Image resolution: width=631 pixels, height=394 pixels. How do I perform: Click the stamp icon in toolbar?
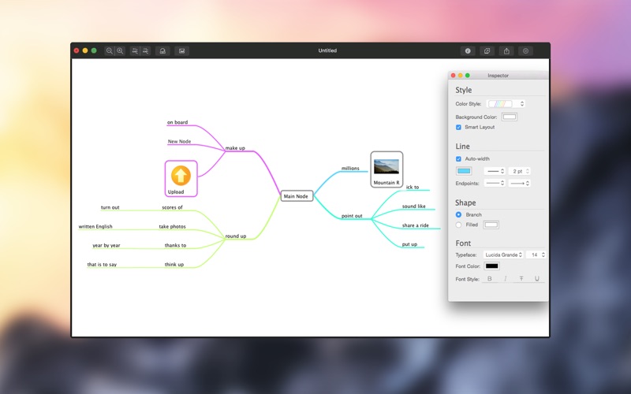click(x=162, y=51)
